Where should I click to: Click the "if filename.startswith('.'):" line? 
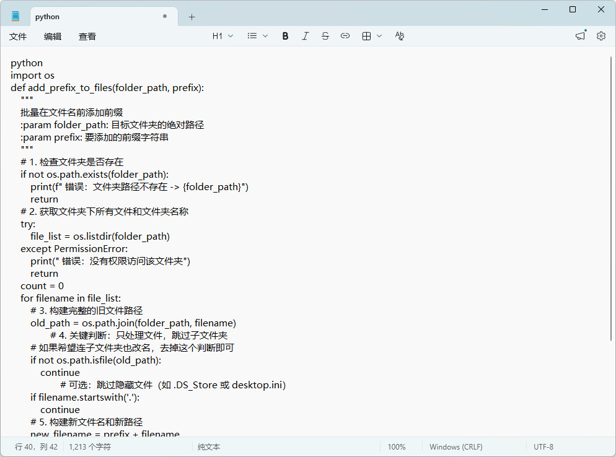coord(85,398)
